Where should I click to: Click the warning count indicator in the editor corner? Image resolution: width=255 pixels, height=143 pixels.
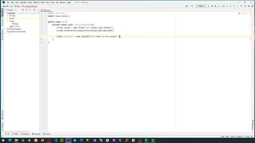[x=243, y=14]
